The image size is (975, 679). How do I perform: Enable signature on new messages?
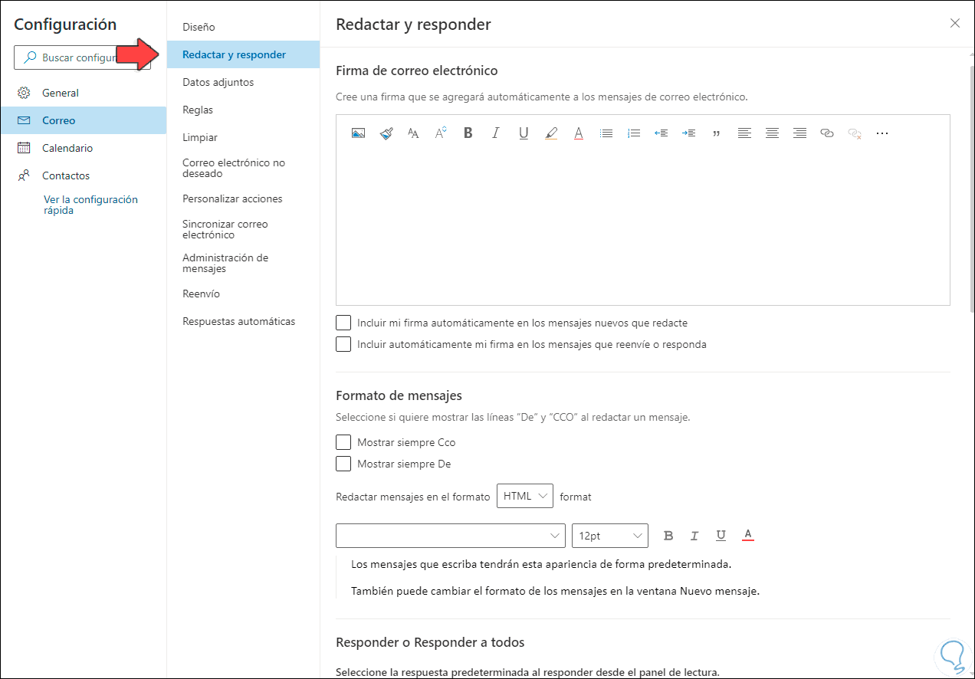[x=343, y=323]
